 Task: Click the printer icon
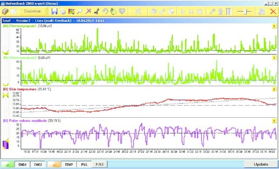pos(63,12)
